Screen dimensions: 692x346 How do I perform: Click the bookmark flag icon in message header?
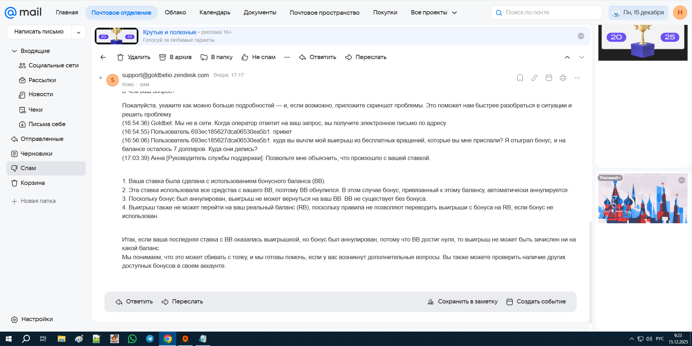[x=520, y=78]
